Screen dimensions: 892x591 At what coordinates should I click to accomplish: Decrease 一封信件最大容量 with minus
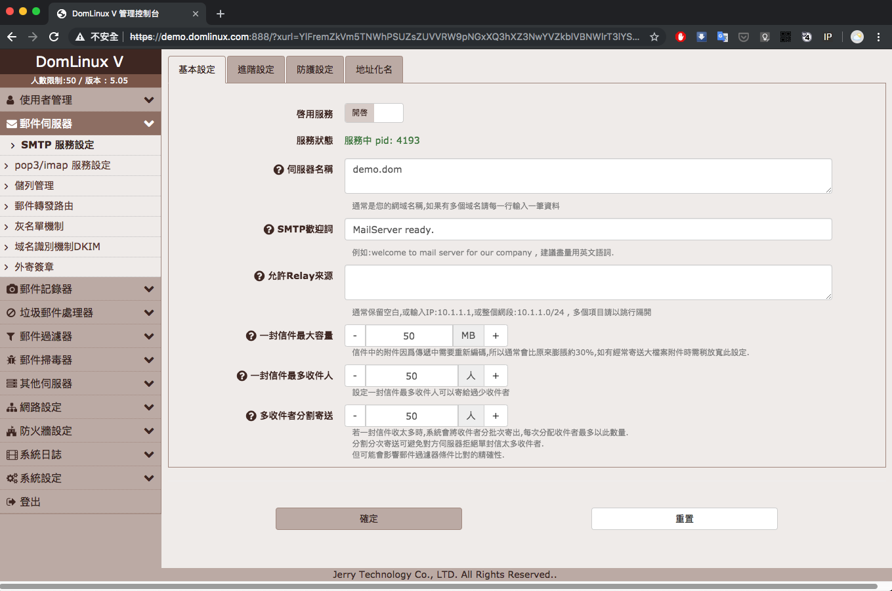click(x=355, y=336)
